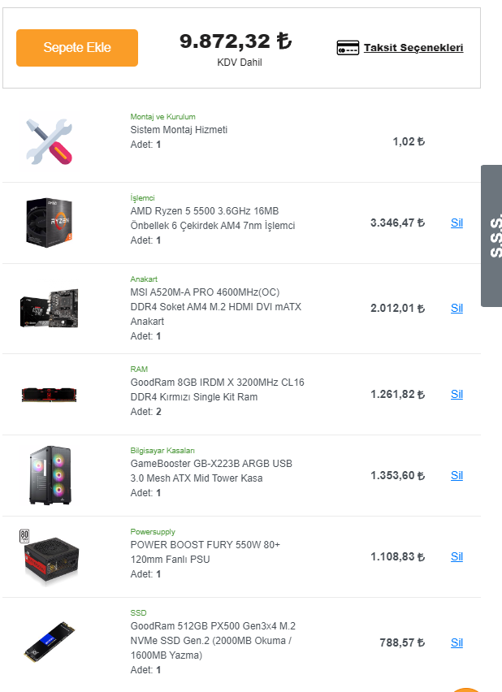Screen dimensions: 502x692
Task: Delete the GoodRam 8GB RAM item
Action: 457,394
